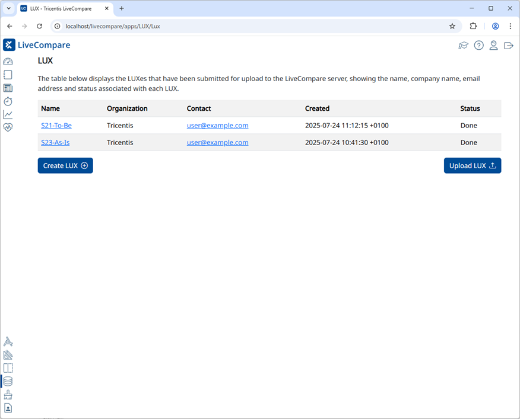Click the 2025-07-24 10:41:30 +0100 cell

[347, 142]
